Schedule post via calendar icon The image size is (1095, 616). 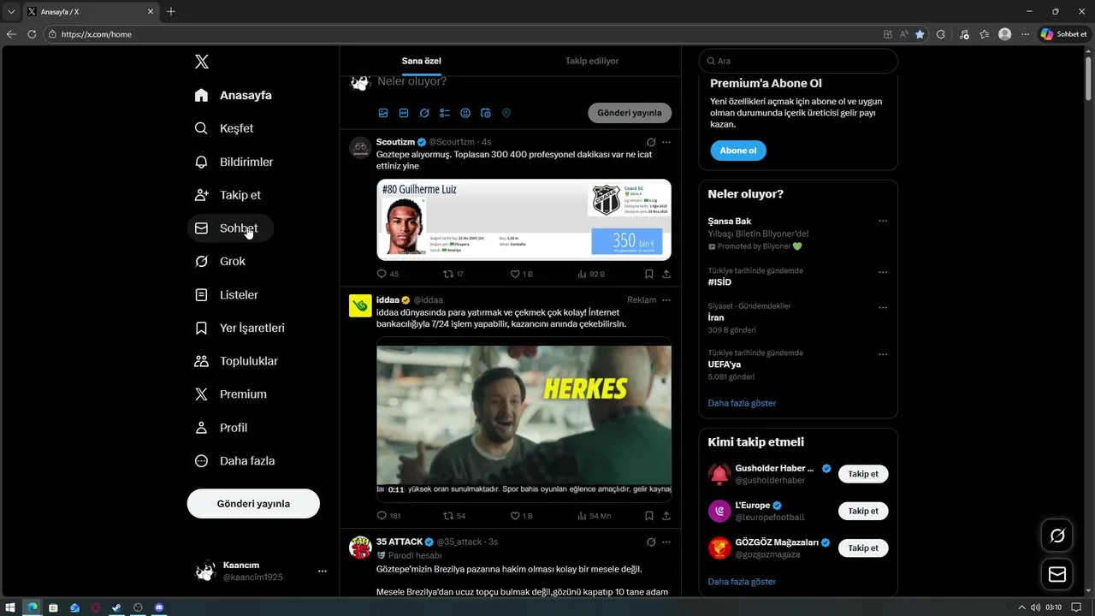click(x=486, y=113)
